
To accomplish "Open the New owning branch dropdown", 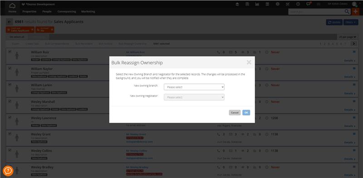I will pyautogui.click(x=194, y=87).
